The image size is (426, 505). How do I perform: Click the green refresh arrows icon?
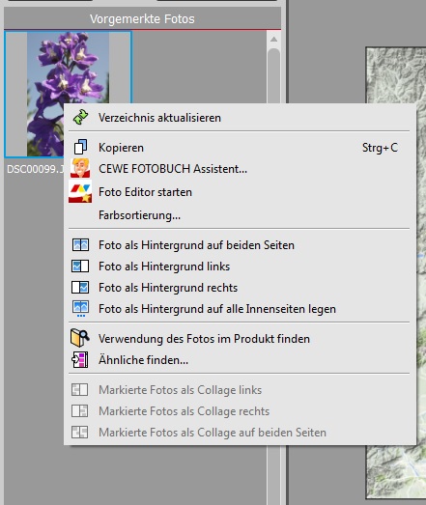(80, 117)
